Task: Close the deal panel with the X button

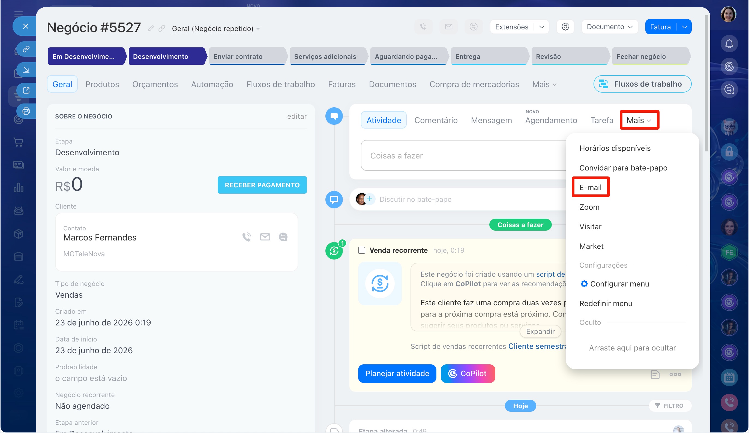Action: click(26, 26)
